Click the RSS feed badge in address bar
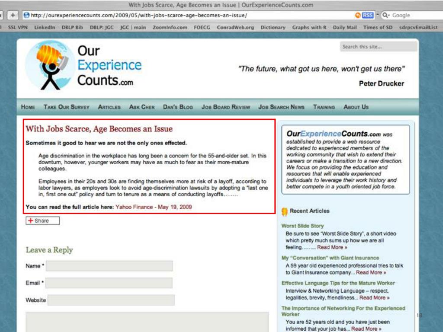 (368, 15)
